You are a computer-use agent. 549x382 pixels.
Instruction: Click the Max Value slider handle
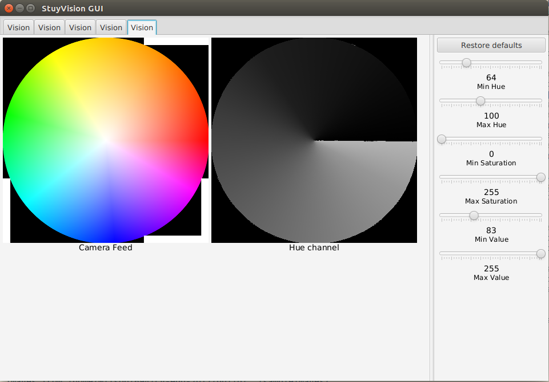(540, 254)
